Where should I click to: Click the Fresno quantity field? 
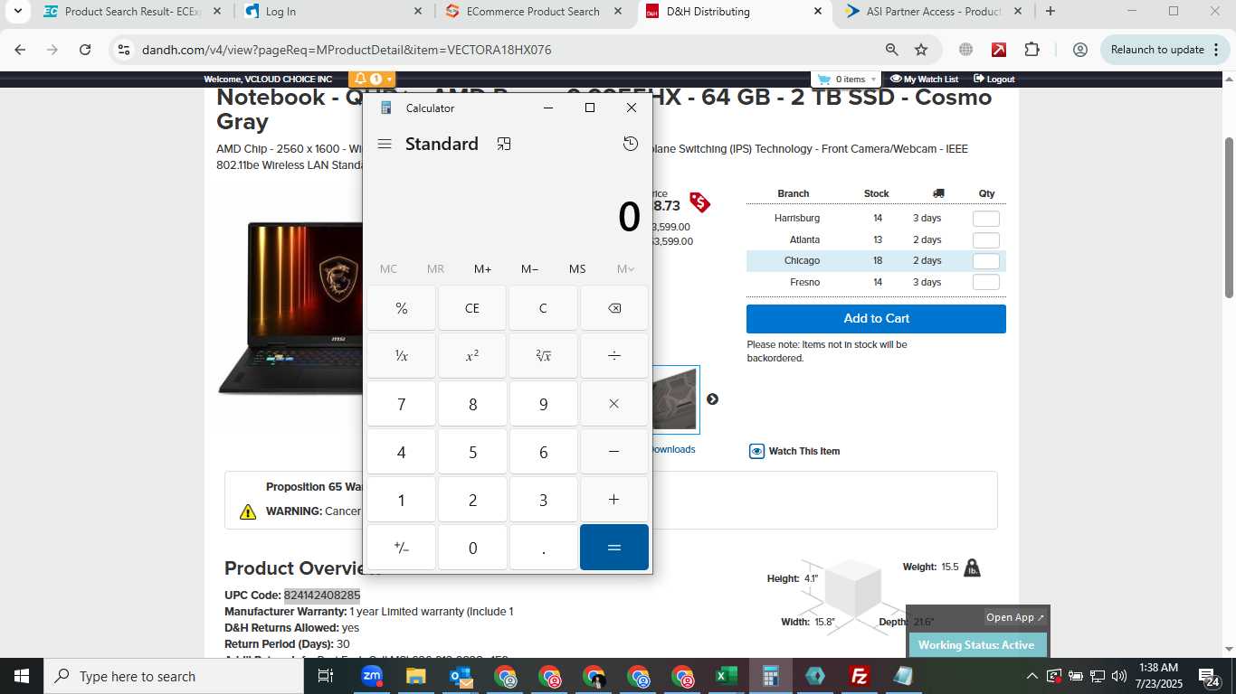click(x=986, y=283)
